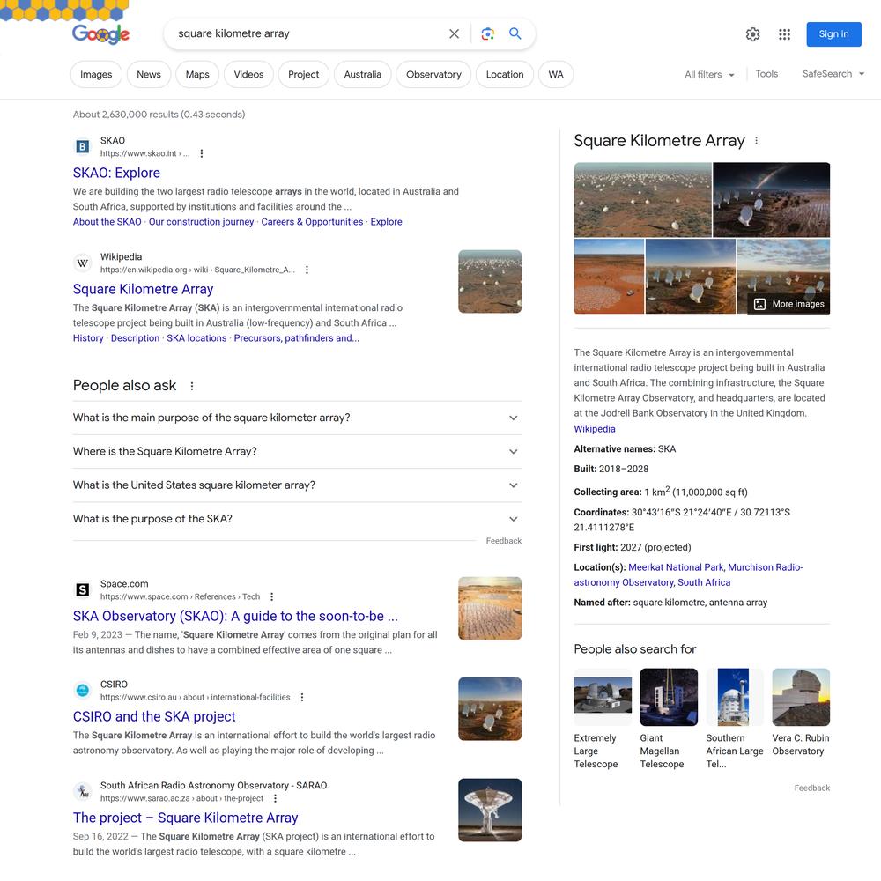The height and width of the screenshot is (881, 881).
Task: Click the CSIRO favicon
Action: (83, 691)
